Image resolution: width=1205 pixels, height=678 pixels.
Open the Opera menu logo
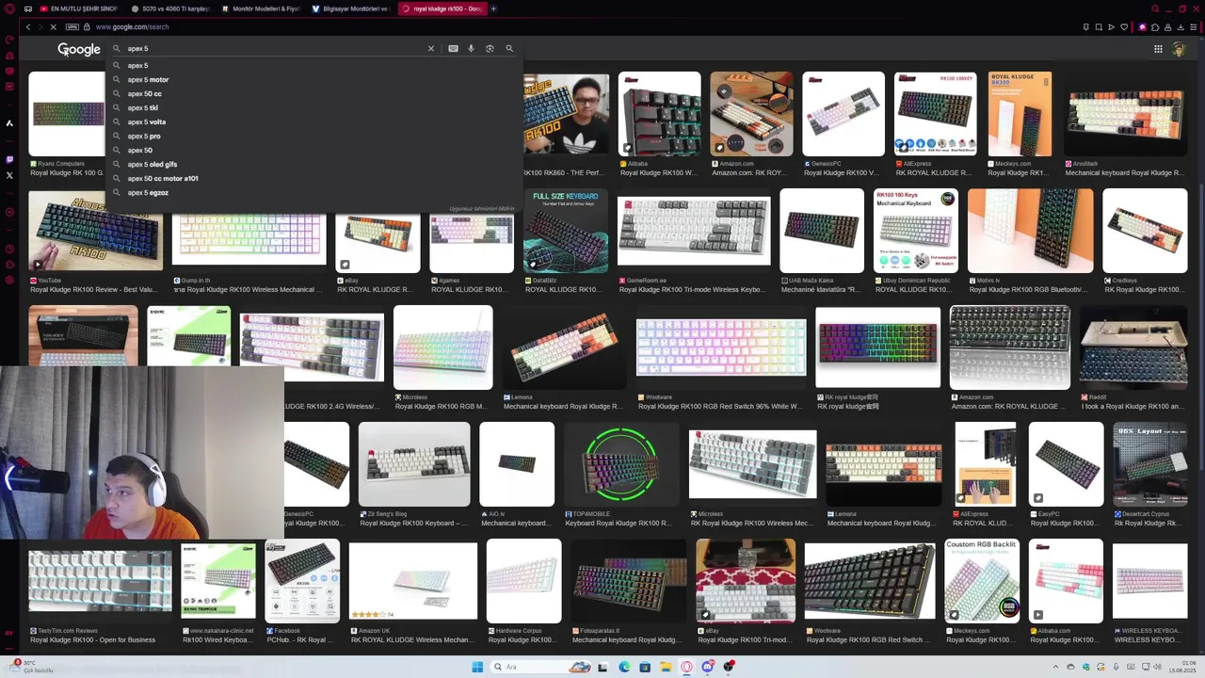coord(9,8)
